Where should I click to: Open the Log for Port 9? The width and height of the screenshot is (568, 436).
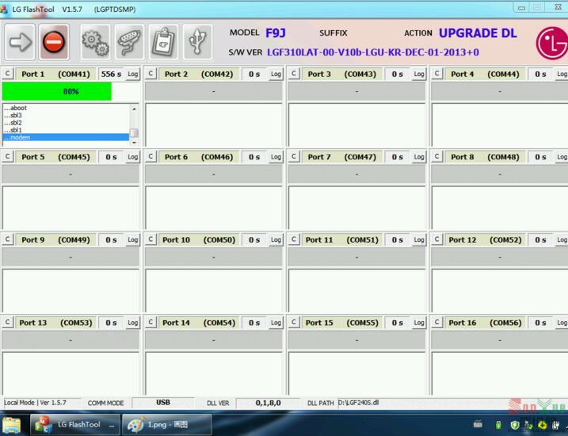coord(132,239)
